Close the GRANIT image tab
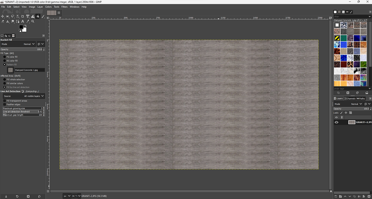Viewport: 372px width, 199px height. 59,13
